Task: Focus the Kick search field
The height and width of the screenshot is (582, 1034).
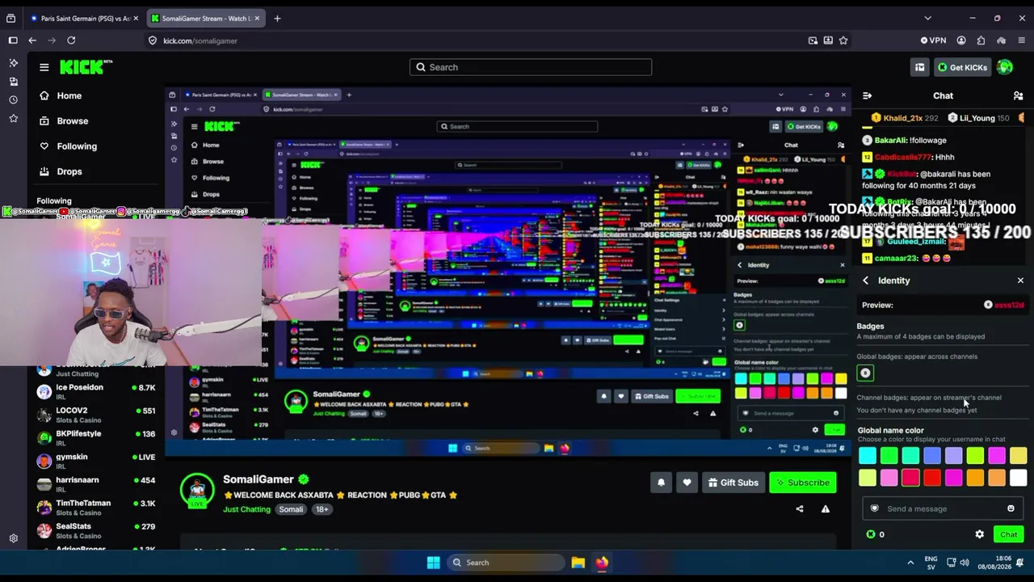Action: pos(531,67)
